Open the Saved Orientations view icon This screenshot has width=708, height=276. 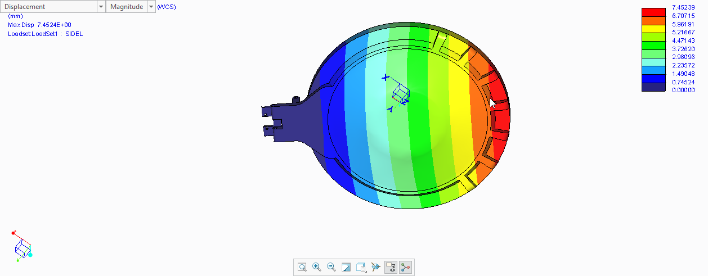tap(361, 268)
